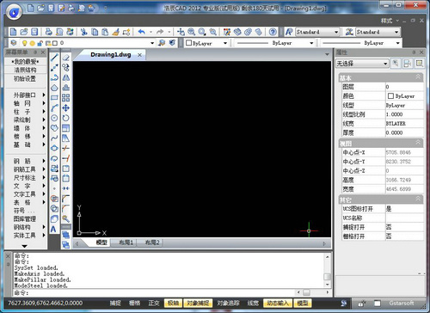Select the Fillet modify tool
The height and width of the screenshot is (313, 430).
tap(66, 208)
